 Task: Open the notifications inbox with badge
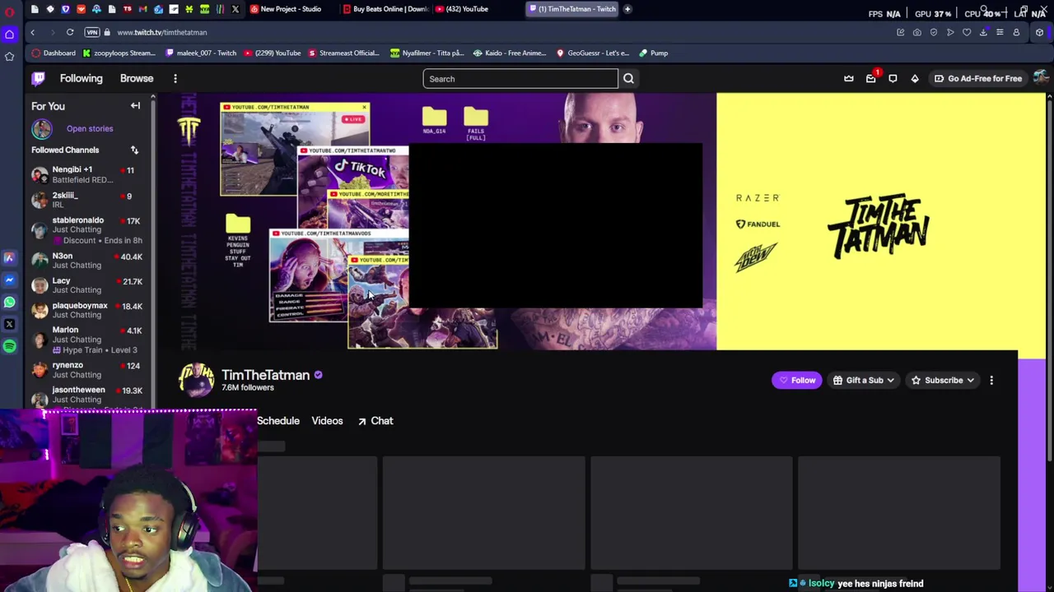tap(871, 78)
